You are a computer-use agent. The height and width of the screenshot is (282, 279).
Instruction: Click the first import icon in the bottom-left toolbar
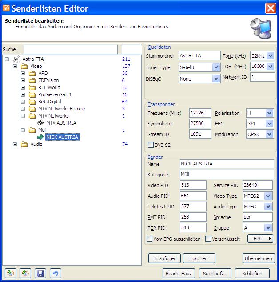pyautogui.click(x=10, y=273)
